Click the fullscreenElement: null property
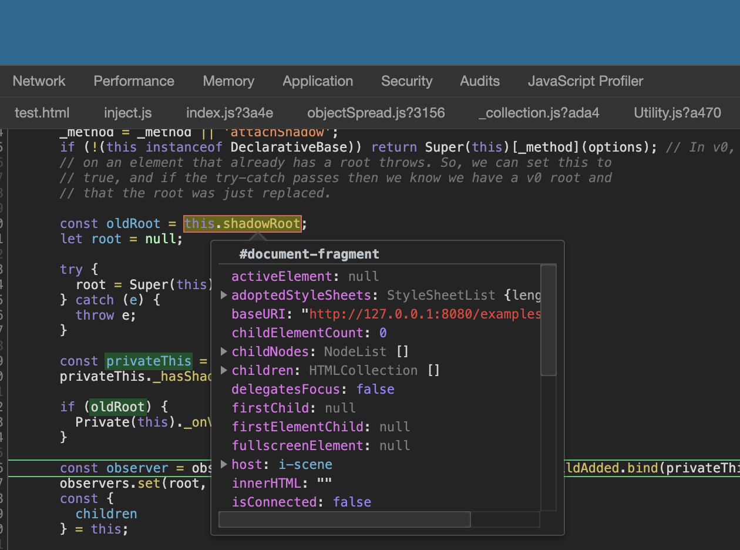This screenshot has height=550, width=740. click(321, 445)
